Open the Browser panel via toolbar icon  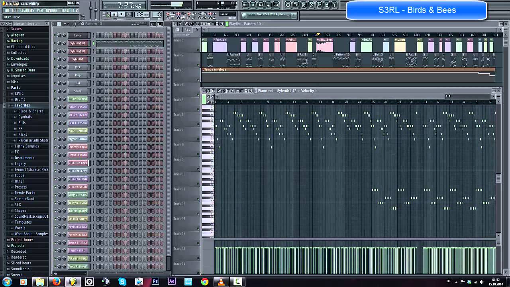coord(269,5)
